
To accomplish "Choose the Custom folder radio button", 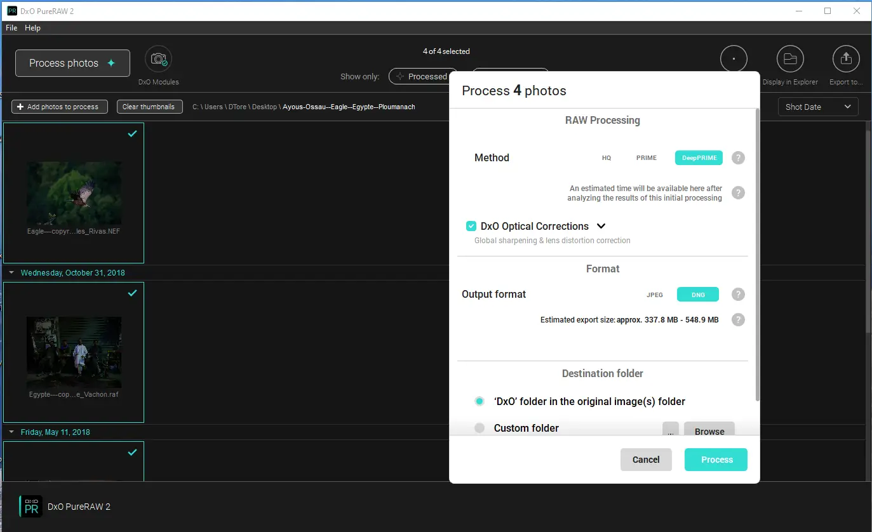I will [480, 428].
